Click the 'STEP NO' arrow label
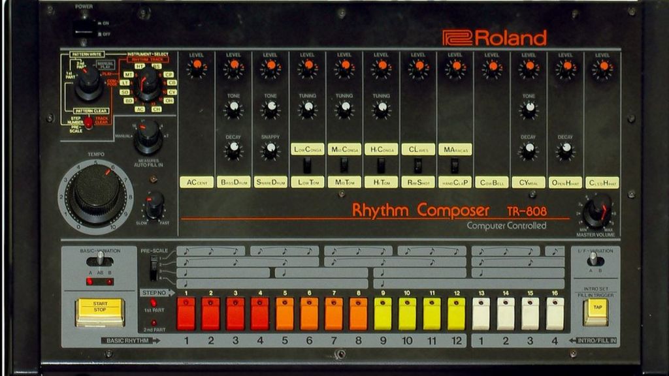The width and height of the screenshot is (669, 376). pos(157,293)
